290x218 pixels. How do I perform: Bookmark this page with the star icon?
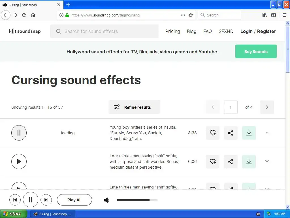[x=191, y=15]
